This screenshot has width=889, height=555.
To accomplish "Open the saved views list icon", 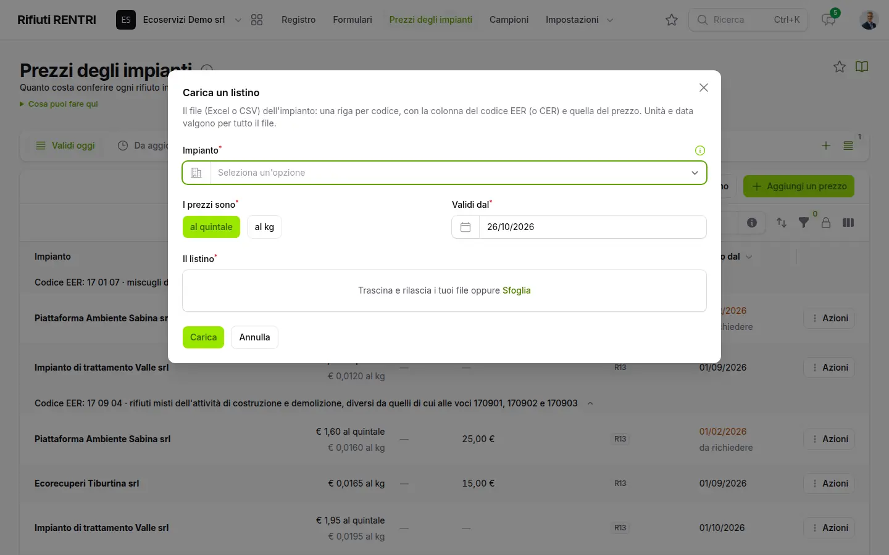I will 848,146.
